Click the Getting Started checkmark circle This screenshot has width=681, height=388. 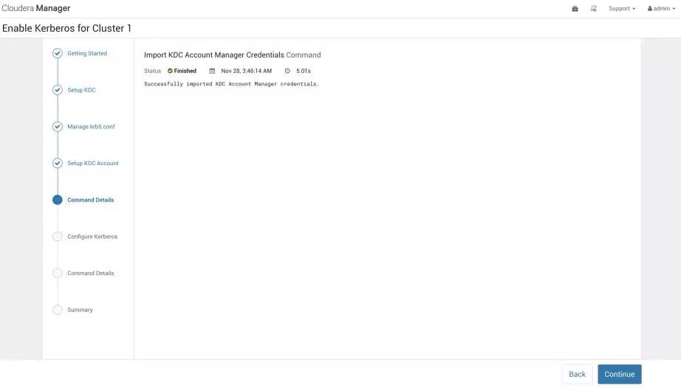58,53
